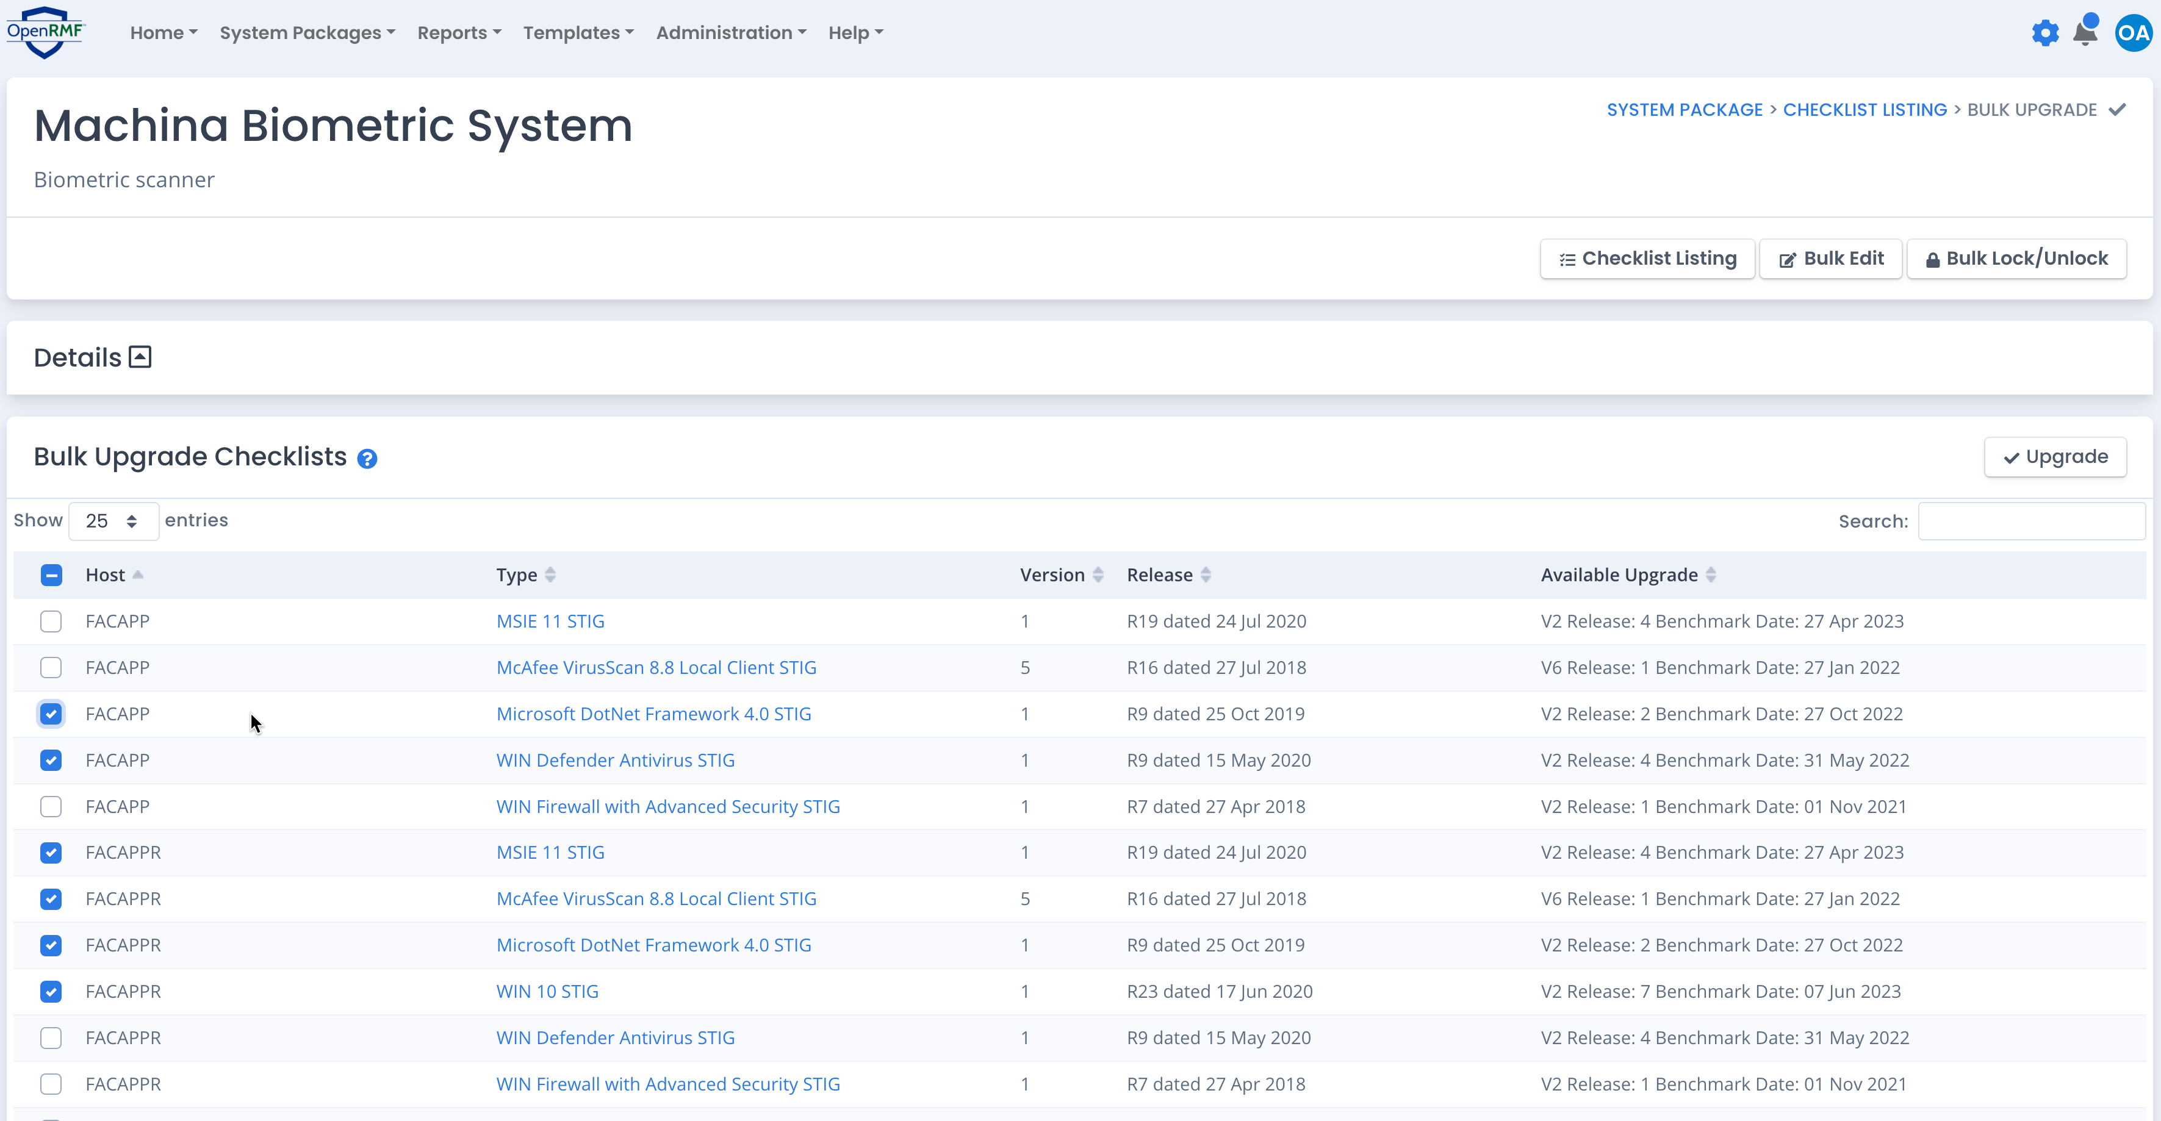Open FACAPP WIN Defender Antivirus STIG link
2161x1121 pixels.
(x=615, y=761)
